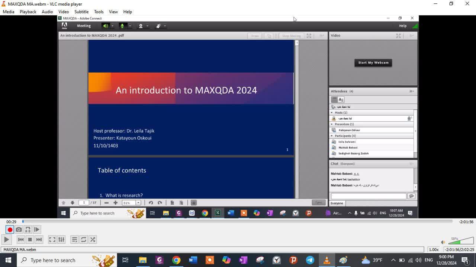Collapse the Participants (4) group
Viewport: 476px width, 267px height.
point(332,136)
